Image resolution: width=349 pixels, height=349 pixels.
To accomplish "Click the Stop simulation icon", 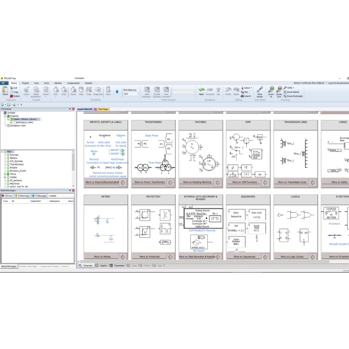I will click(64, 90).
